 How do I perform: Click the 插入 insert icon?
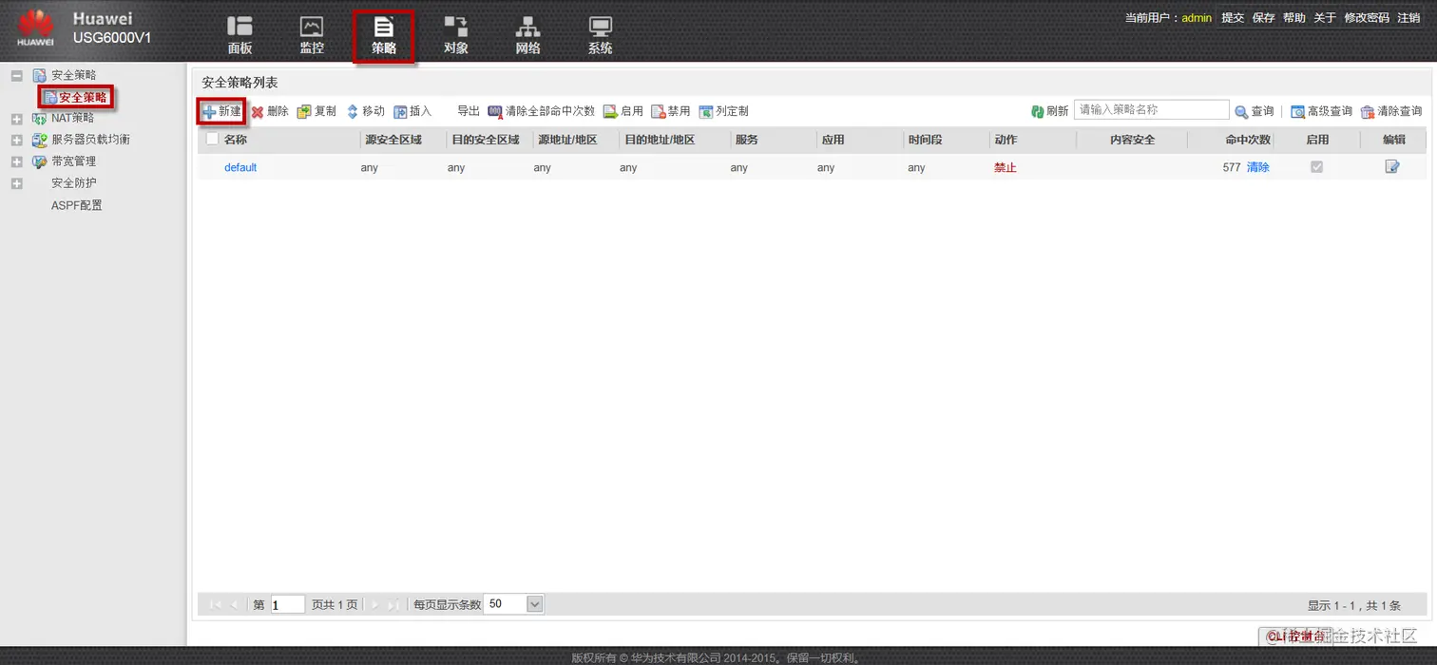[400, 112]
